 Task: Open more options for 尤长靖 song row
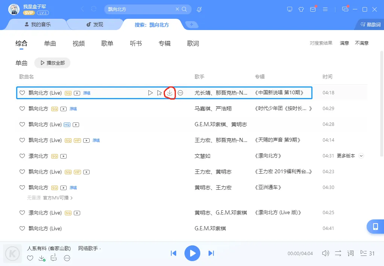(x=180, y=93)
